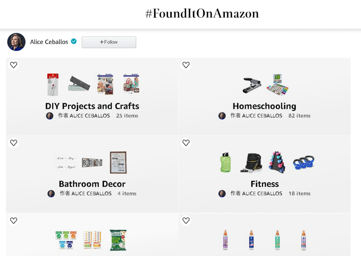
Task: Open the Bathroom Decor list
Action: [x=92, y=184]
